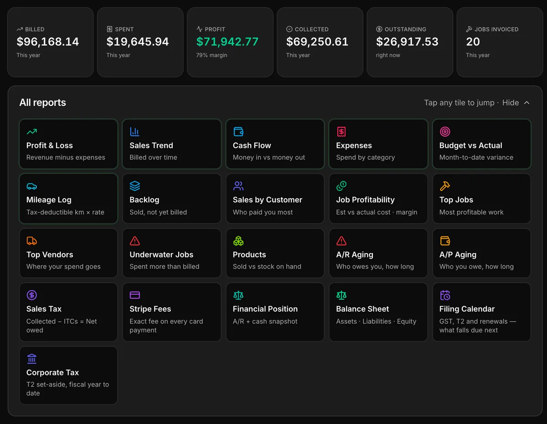This screenshot has height=424, width=547.
Task: Click the Top Jobs hammer icon
Action: 445,186
